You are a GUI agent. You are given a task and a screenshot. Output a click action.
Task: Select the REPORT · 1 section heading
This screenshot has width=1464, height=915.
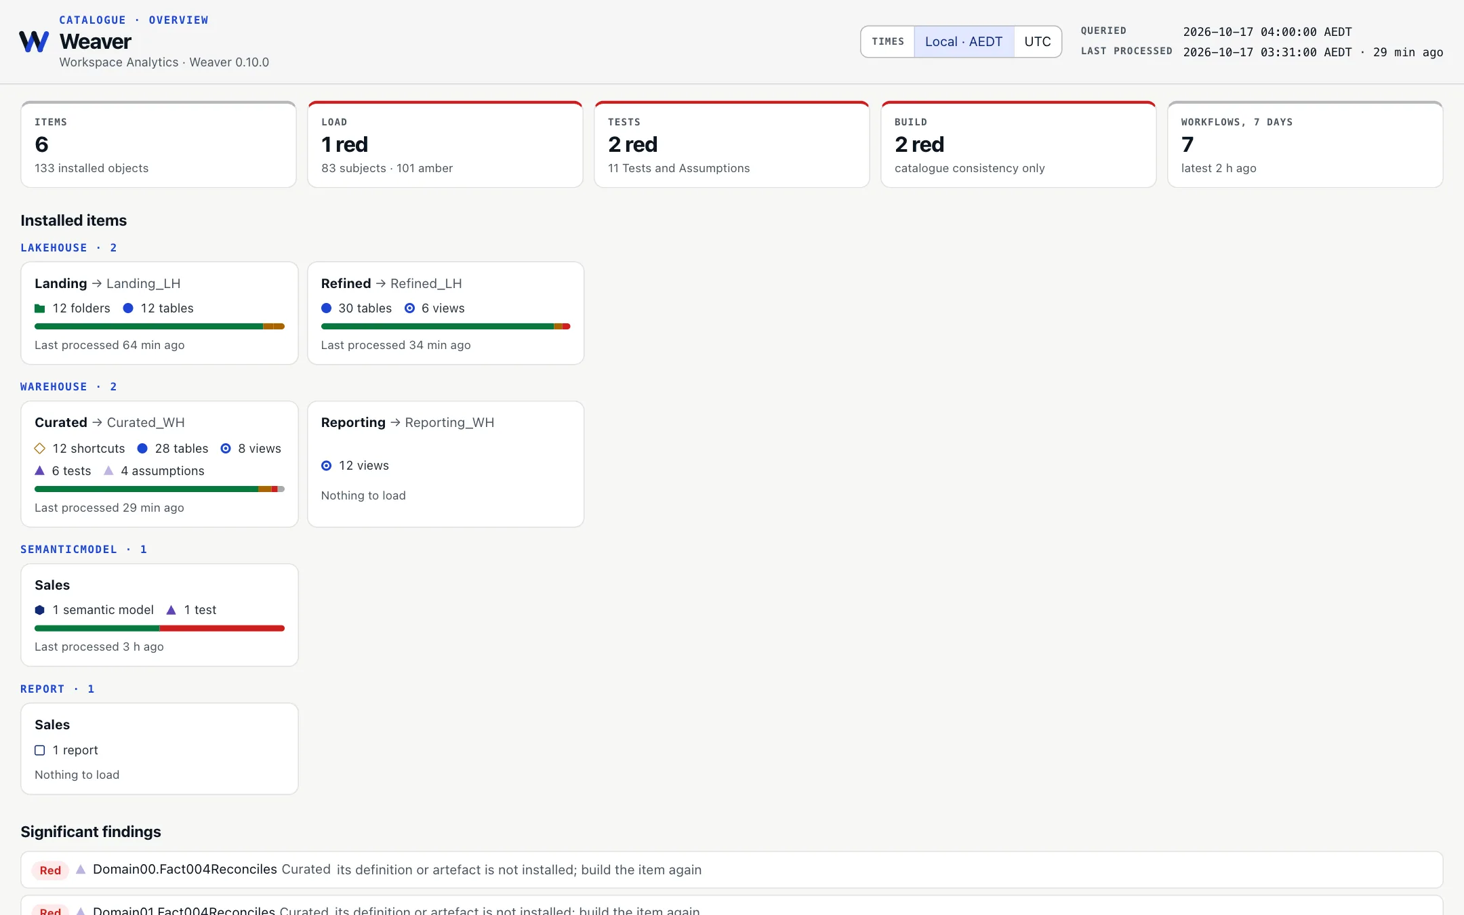click(x=58, y=689)
